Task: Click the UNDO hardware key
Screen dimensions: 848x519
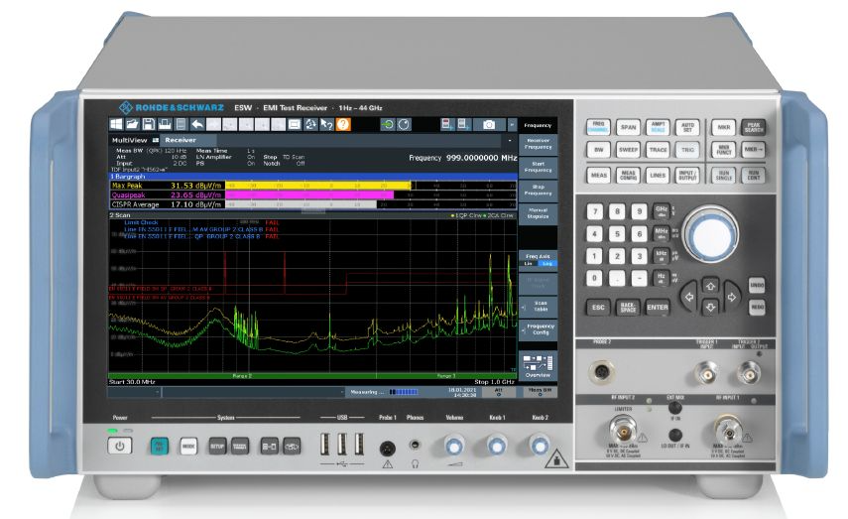Action: click(x=757, y=285)
